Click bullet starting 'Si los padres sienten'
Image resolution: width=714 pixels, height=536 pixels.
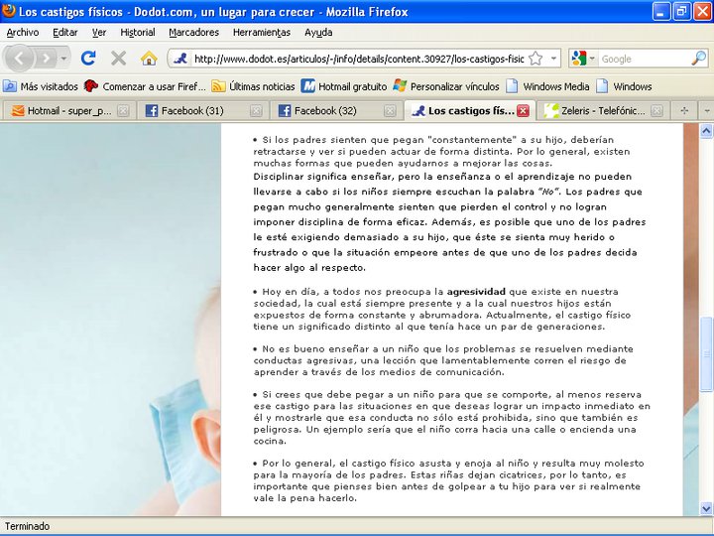[441, 151]
